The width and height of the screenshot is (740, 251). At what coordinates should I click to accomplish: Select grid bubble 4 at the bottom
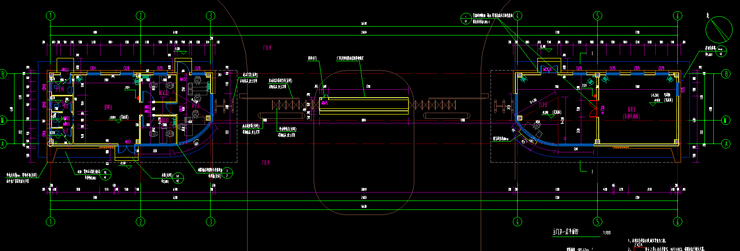click(517, 221)
